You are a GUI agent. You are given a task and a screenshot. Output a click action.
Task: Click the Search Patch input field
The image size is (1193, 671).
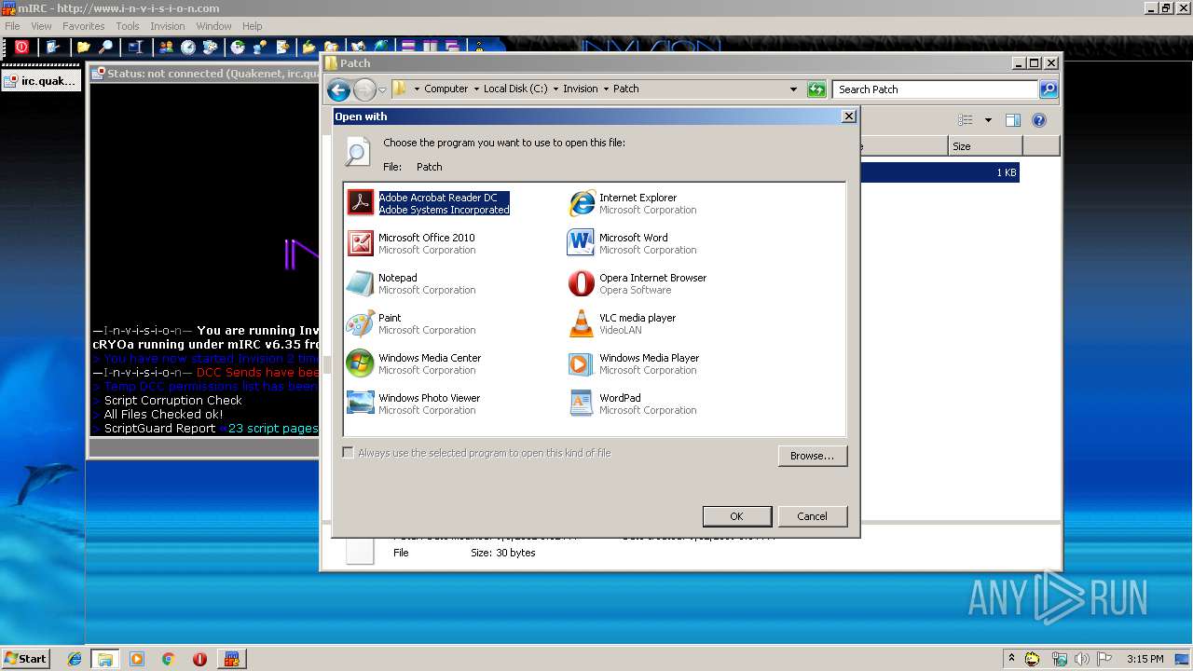point(935,89)
